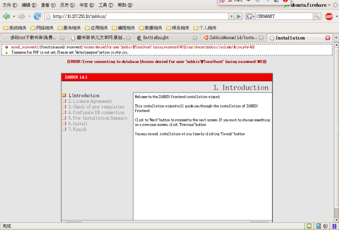The image size is (339, 230).
Task: Click the yellow warning icon beside Timezone message
Action: 6,53
